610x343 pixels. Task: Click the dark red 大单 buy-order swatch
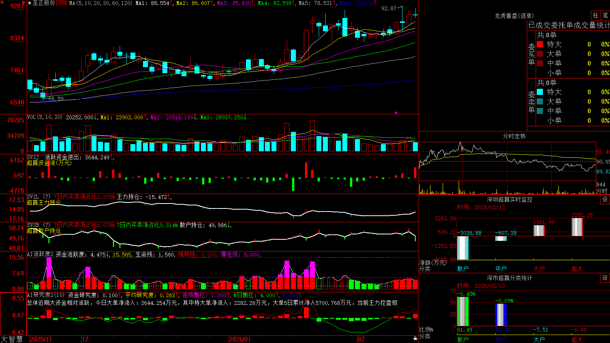pos(540,54)
